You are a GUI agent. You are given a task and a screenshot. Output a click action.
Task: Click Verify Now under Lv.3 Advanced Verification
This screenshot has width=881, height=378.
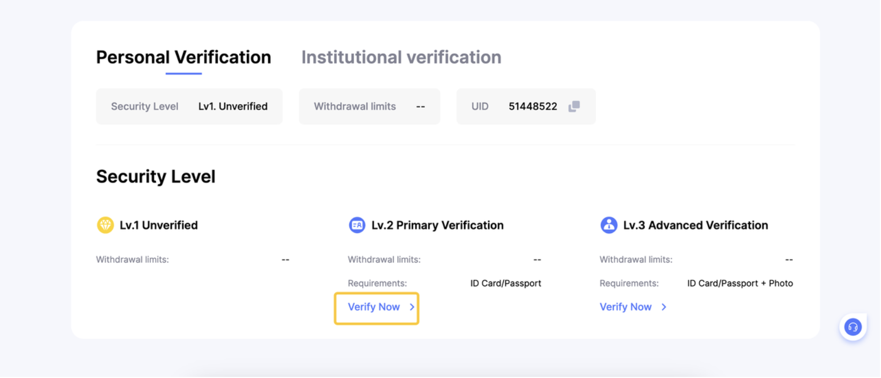pyautogui.click(x=626, y=307)
